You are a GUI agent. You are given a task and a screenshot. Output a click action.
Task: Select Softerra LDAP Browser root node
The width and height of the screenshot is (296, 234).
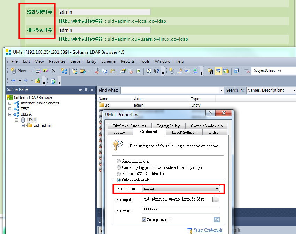coord(33,97)
